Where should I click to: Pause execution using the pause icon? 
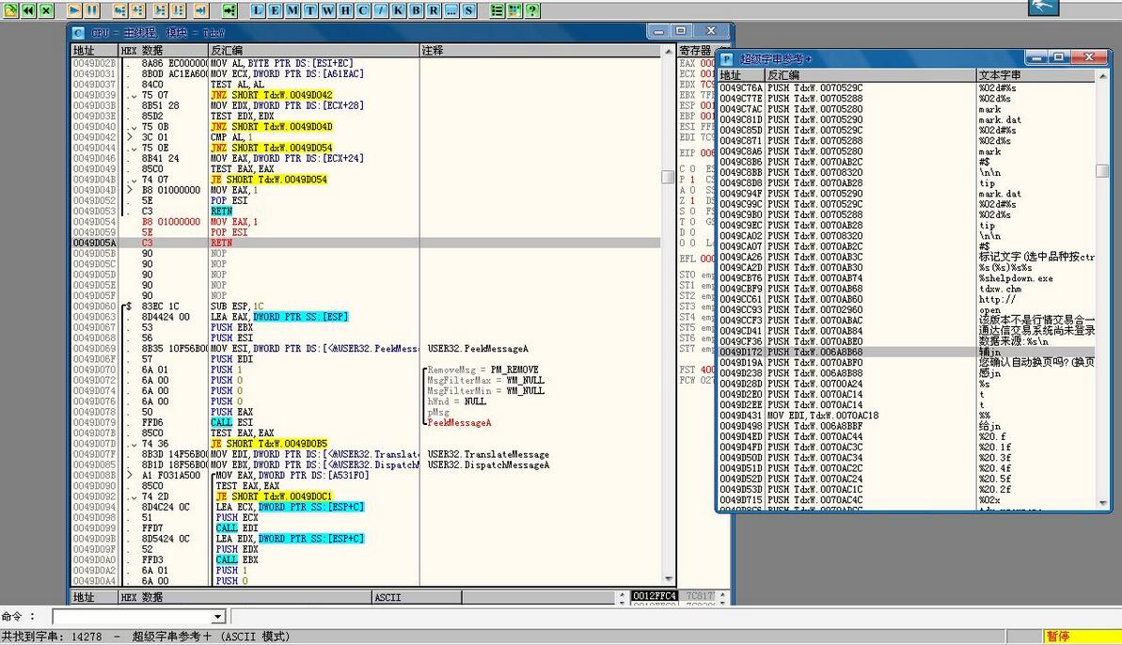[x=91, y=10]
